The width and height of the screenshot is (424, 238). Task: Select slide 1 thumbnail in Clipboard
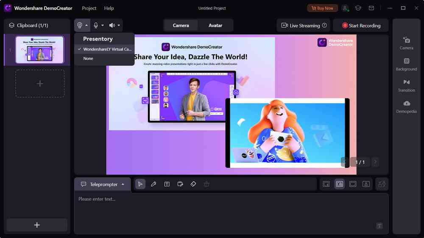click(39, 50)
